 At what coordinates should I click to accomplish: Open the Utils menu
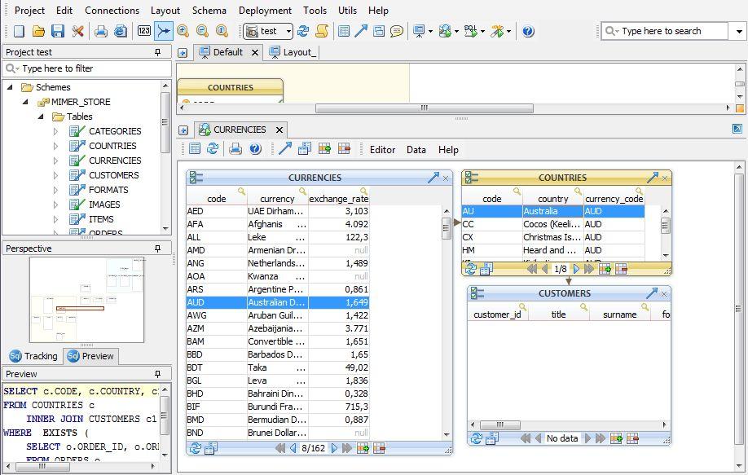(347, 10)
